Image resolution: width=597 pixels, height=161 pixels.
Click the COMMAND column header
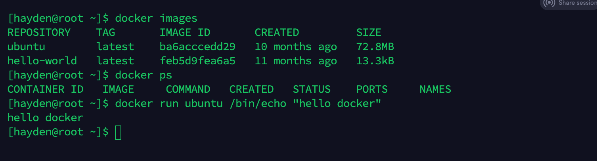point(188,90)
